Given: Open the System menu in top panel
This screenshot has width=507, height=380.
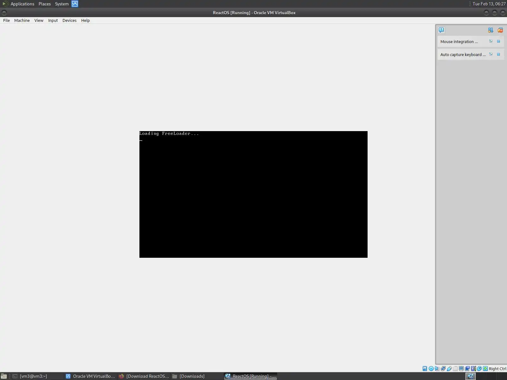Looking at the screenshot, I should pyautogui.click(x=62, y=4).
